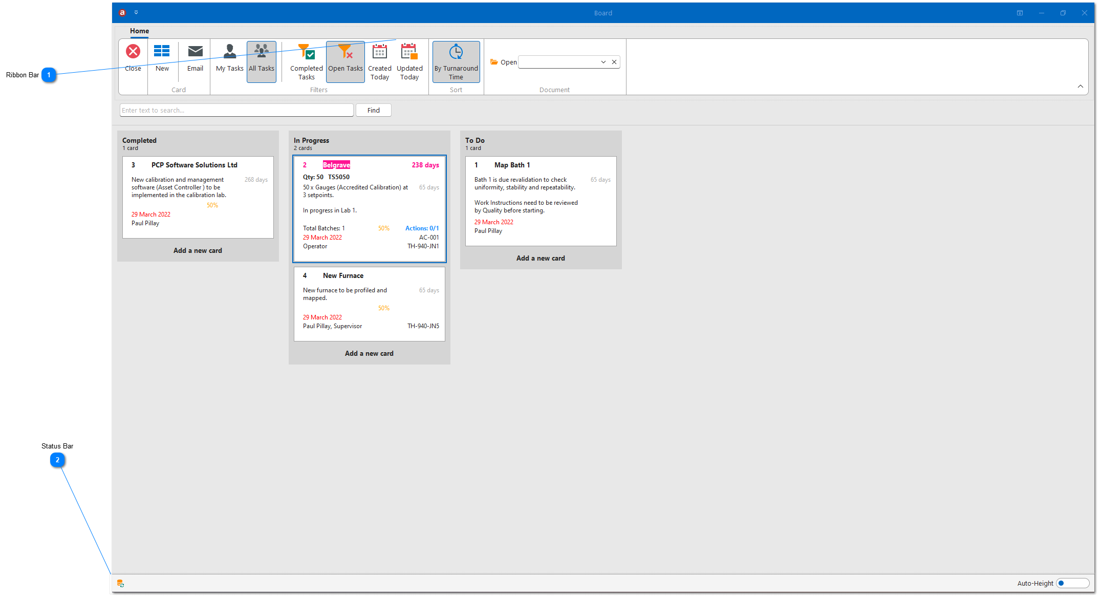Select the New Furnace card title
Viewport: 1101px width, 600px height.
point(343,275)
